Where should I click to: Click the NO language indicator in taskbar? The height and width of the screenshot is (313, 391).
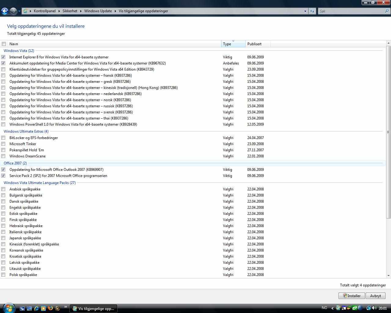[324, 308]
